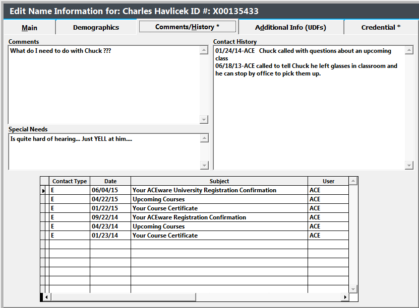Click contact grid scroll down arrow

coord(353,289)
